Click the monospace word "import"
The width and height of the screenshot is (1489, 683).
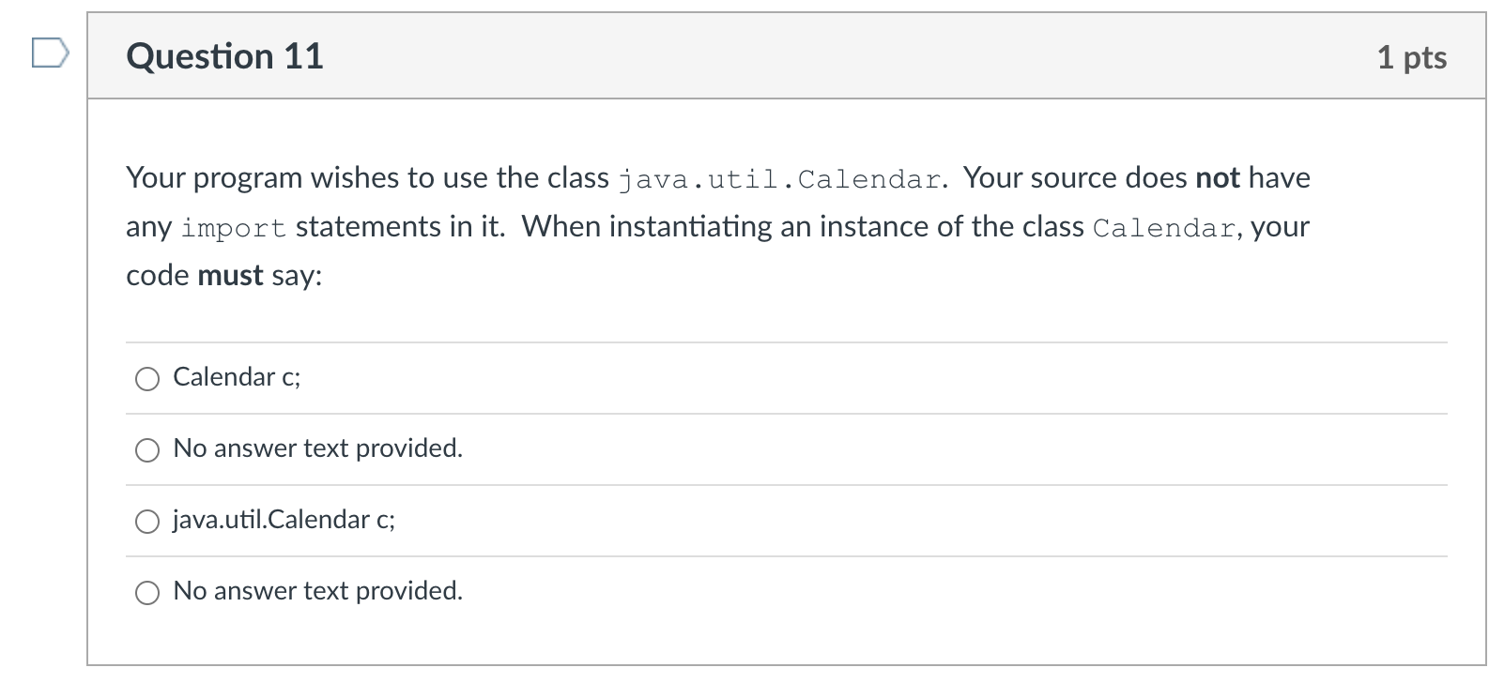[233, 228]
